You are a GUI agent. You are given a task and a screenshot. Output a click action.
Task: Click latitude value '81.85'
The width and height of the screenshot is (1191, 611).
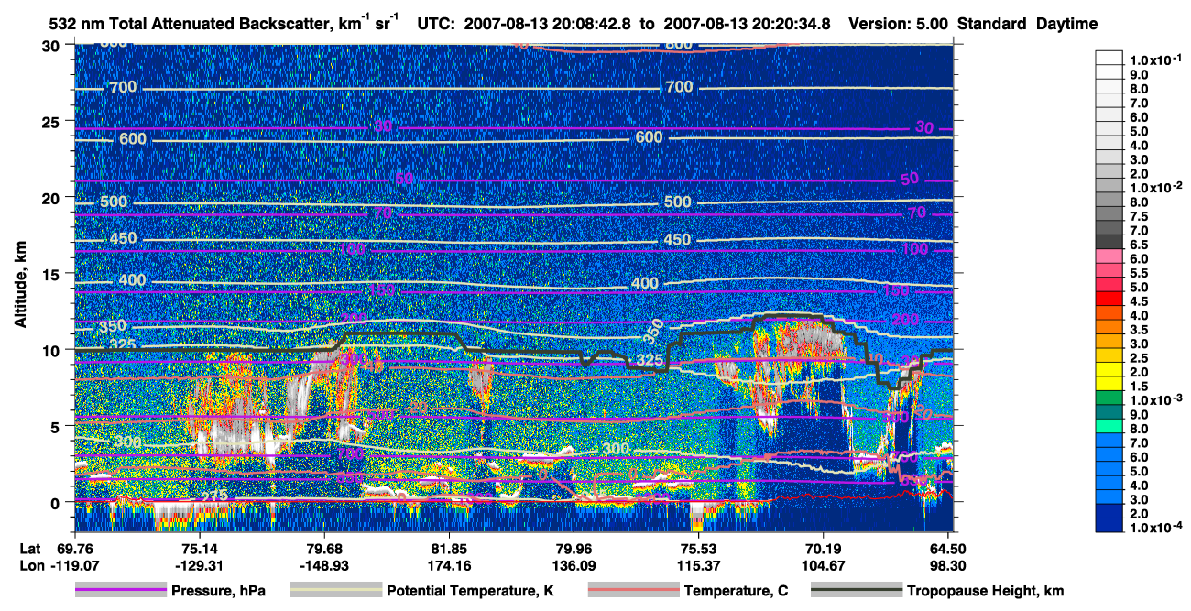(449, 549)
